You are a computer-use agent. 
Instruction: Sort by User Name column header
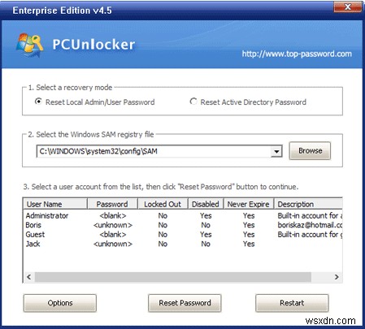pyautogui.click(x=55, y=204)
